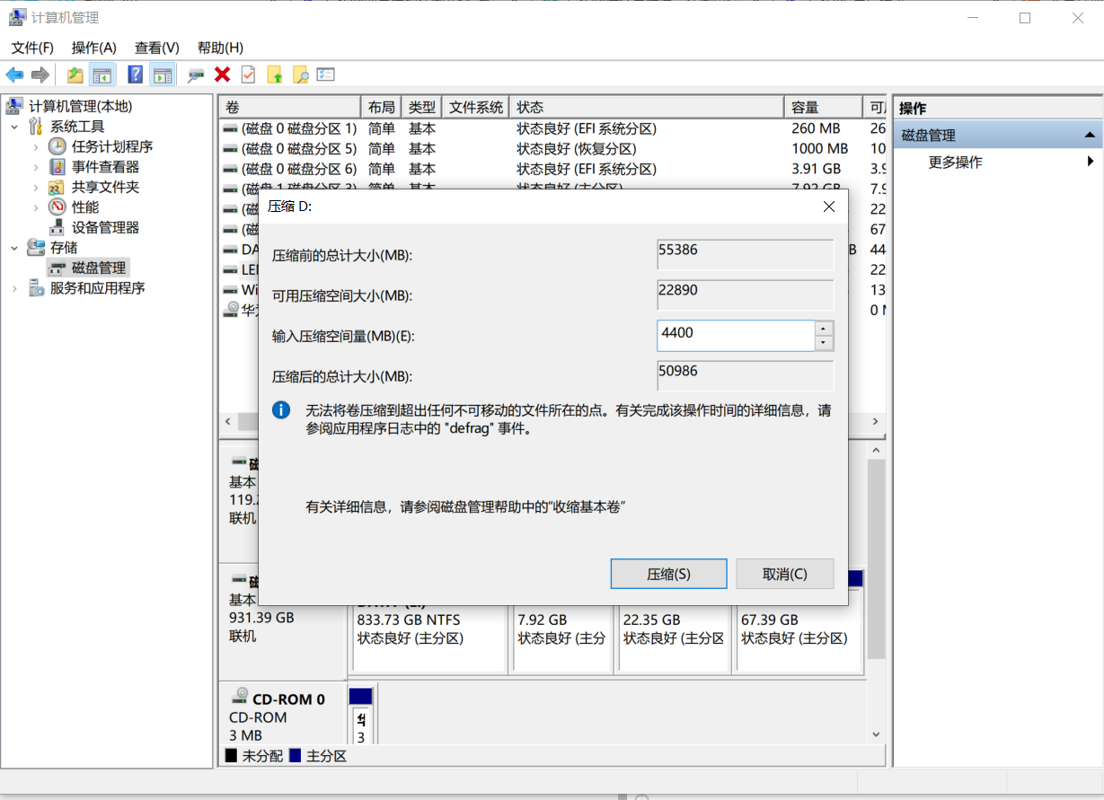Click the Back arrow in the toolbar

(14, 75)
